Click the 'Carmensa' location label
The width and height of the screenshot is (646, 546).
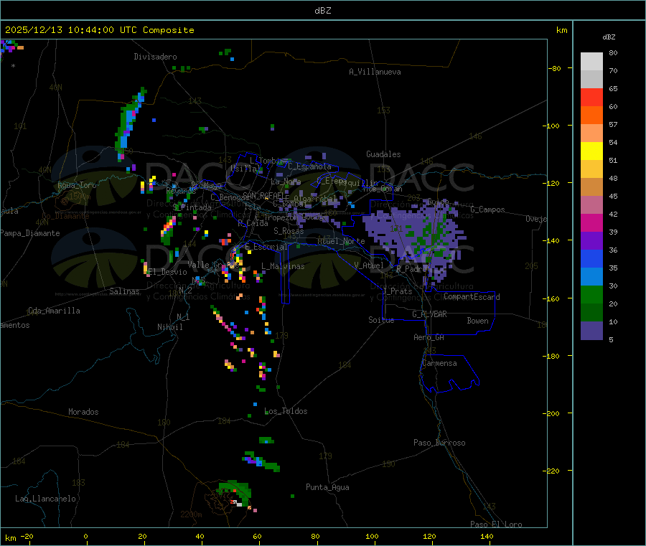click(x=439, y=363)
